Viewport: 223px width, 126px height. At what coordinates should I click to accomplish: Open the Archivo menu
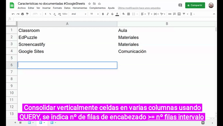pos(22,8)
